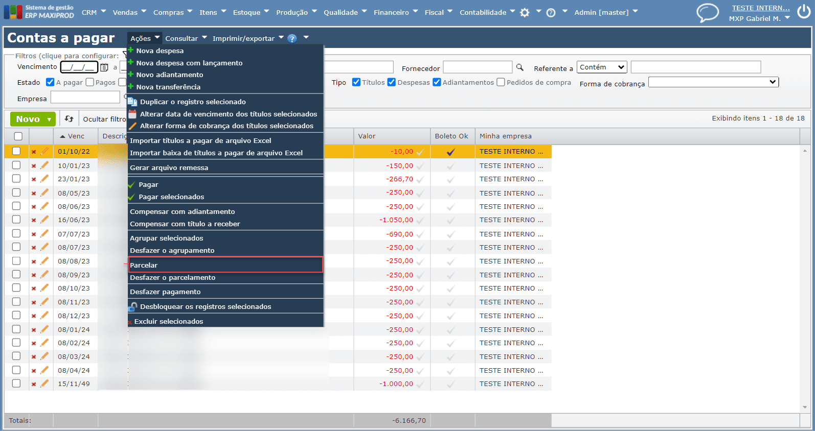Enable the 'Pedidos de compra' checkbox
Screen dimensions: 815x431
coord(501,82)
